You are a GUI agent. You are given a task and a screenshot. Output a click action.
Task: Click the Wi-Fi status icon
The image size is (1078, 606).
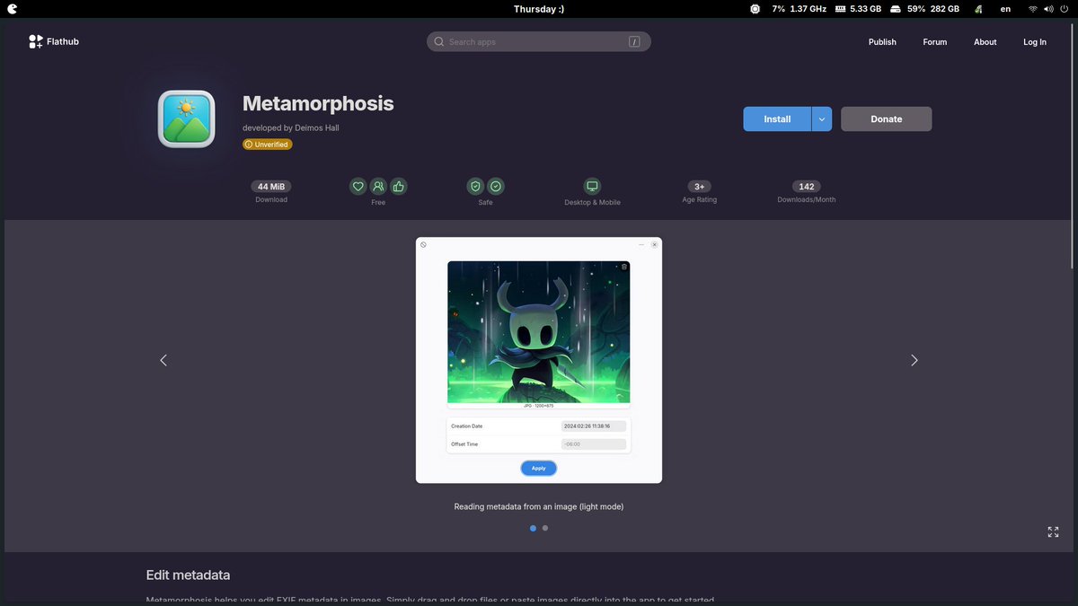pyautogui.click(x=1033, y=9)
